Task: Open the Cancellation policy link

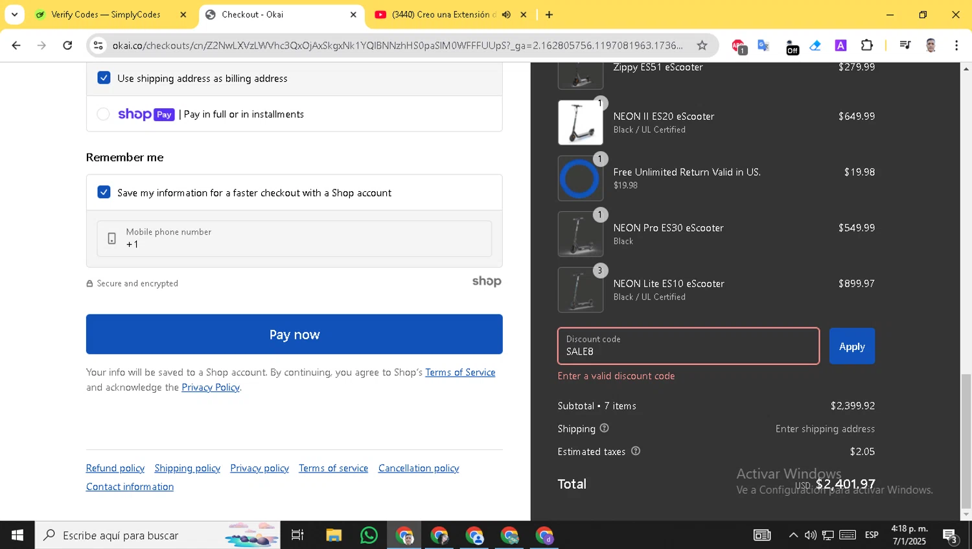Action: [x=419, y=468]
